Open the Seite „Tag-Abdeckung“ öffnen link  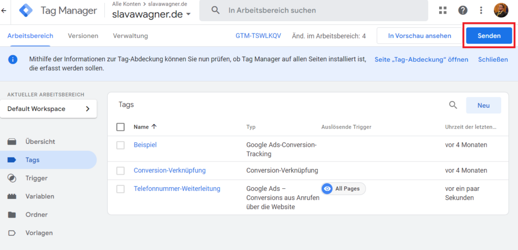click(x=421, y=60)
